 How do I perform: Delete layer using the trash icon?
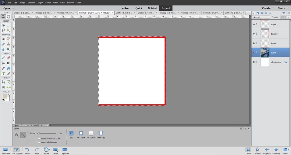284,13
